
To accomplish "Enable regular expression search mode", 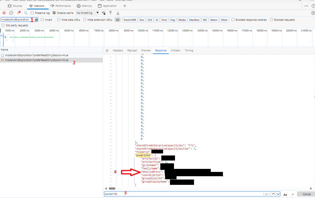I will (x=292, y=194).
